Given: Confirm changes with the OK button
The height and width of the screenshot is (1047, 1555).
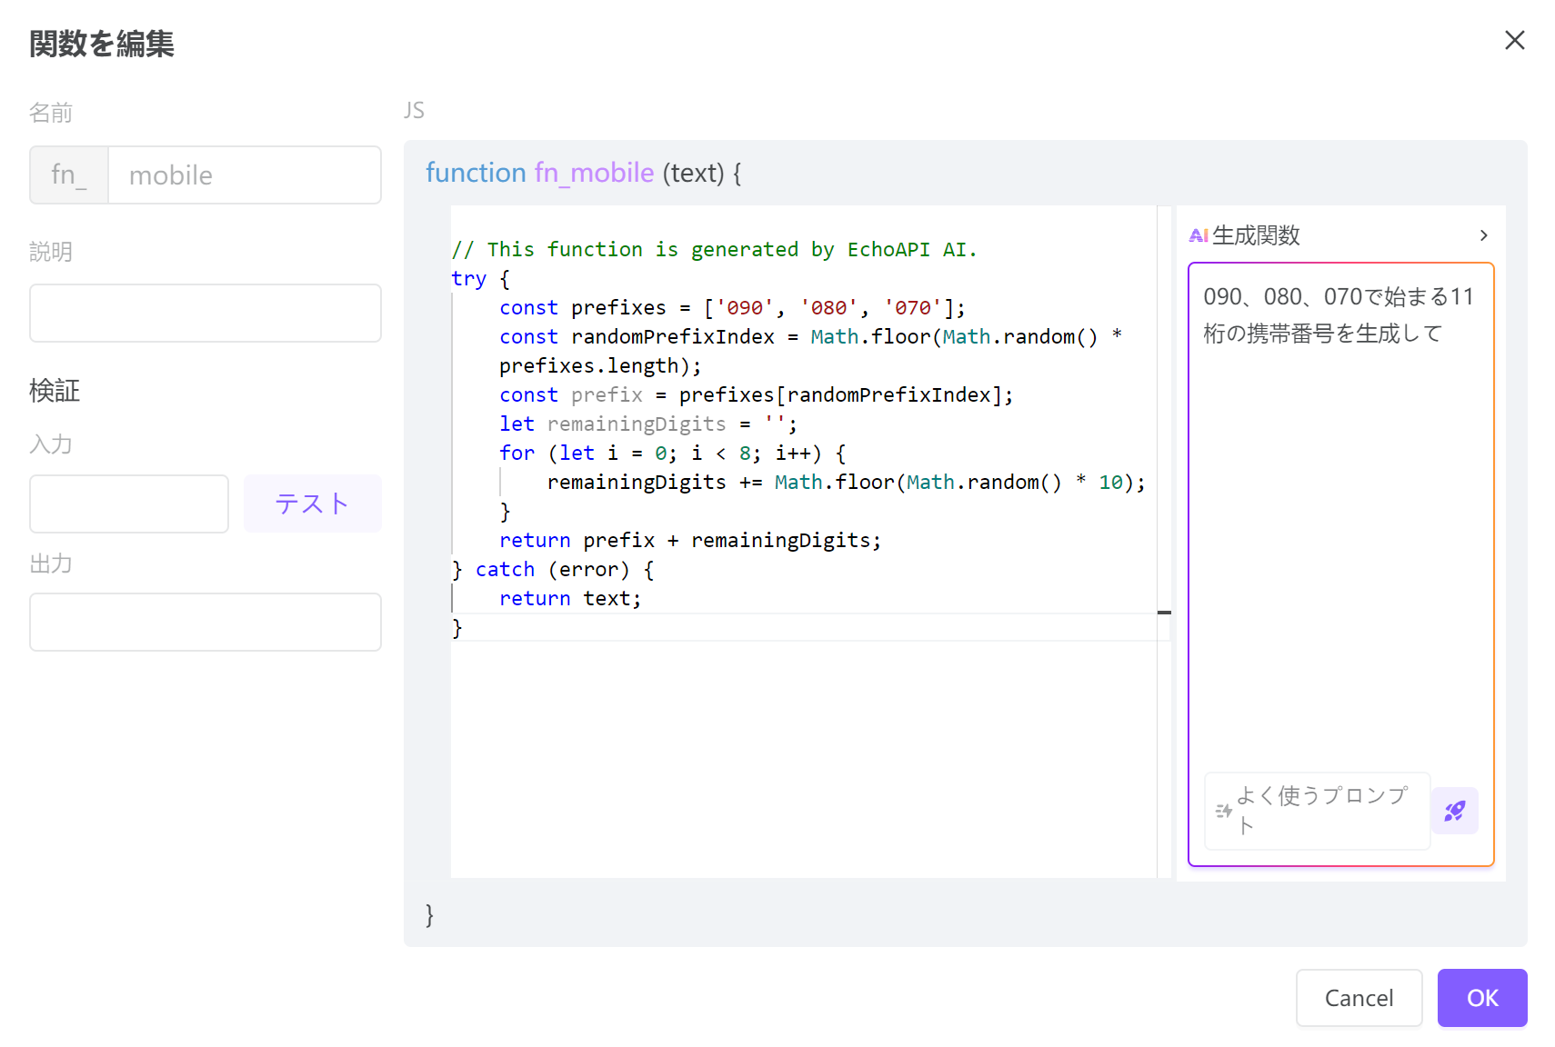Looking at the screenshot, I should (1481, 997).
